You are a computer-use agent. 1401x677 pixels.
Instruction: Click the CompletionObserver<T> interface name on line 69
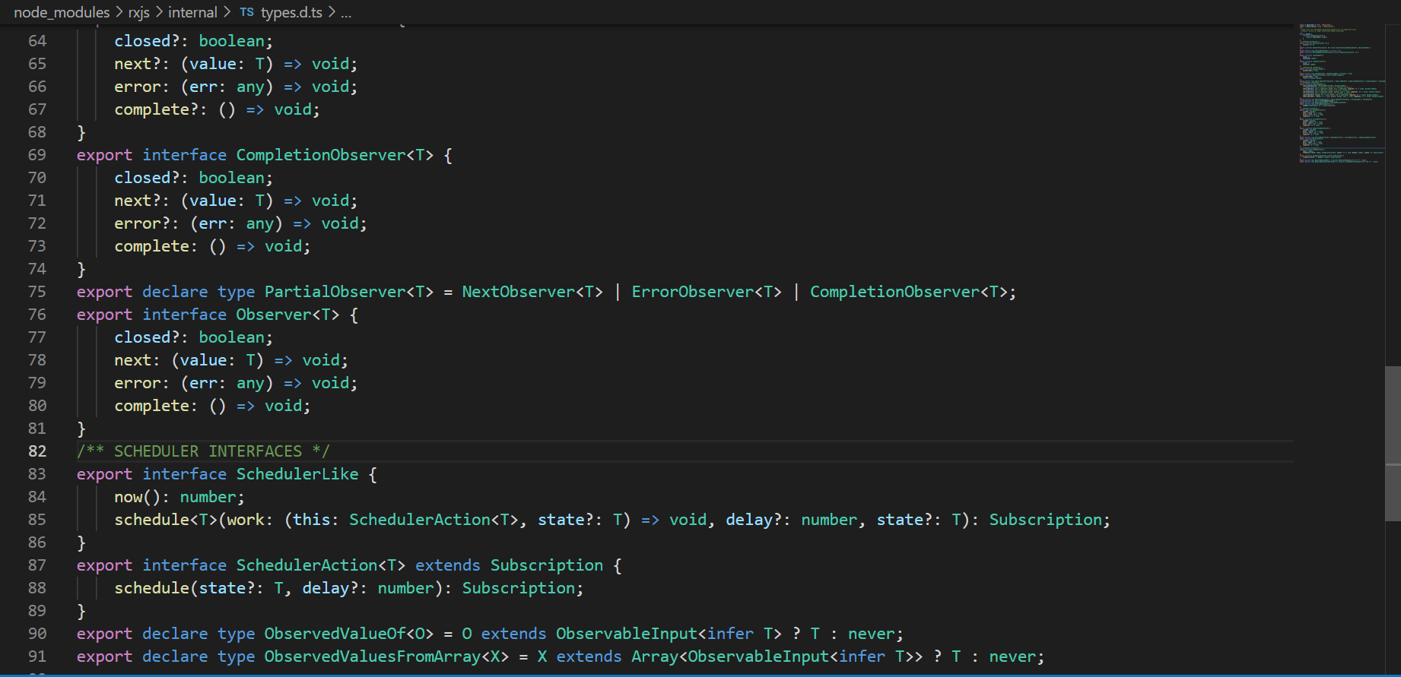[335, 155]
